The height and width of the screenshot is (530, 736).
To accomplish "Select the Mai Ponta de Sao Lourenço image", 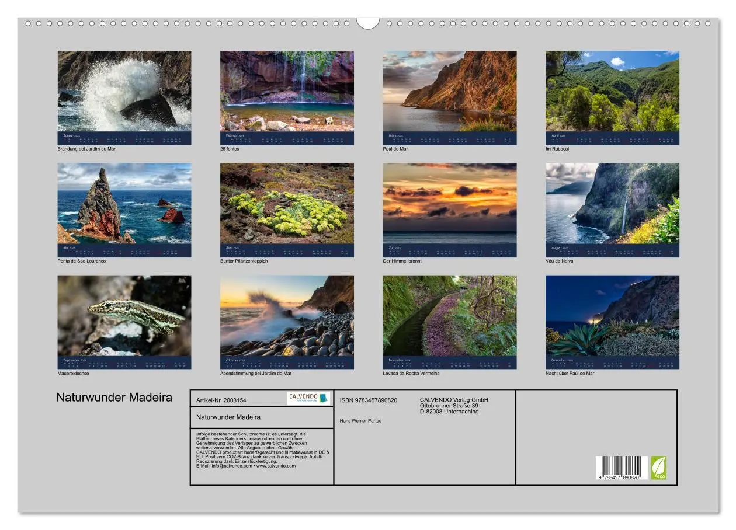I will pyautogui.click(x=123, y=204).
